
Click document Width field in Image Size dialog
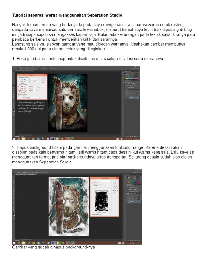(x=25, y=87)
